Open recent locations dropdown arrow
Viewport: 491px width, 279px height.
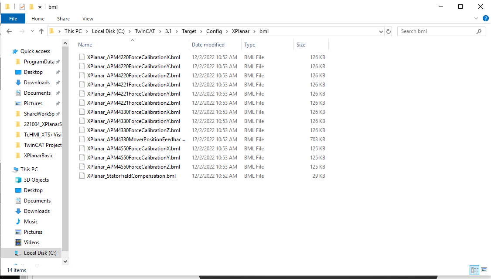point(32,31)
